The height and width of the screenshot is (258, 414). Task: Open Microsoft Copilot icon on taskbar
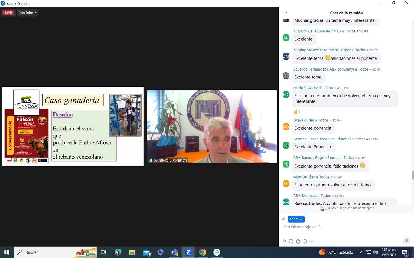[x=160, y=252]
